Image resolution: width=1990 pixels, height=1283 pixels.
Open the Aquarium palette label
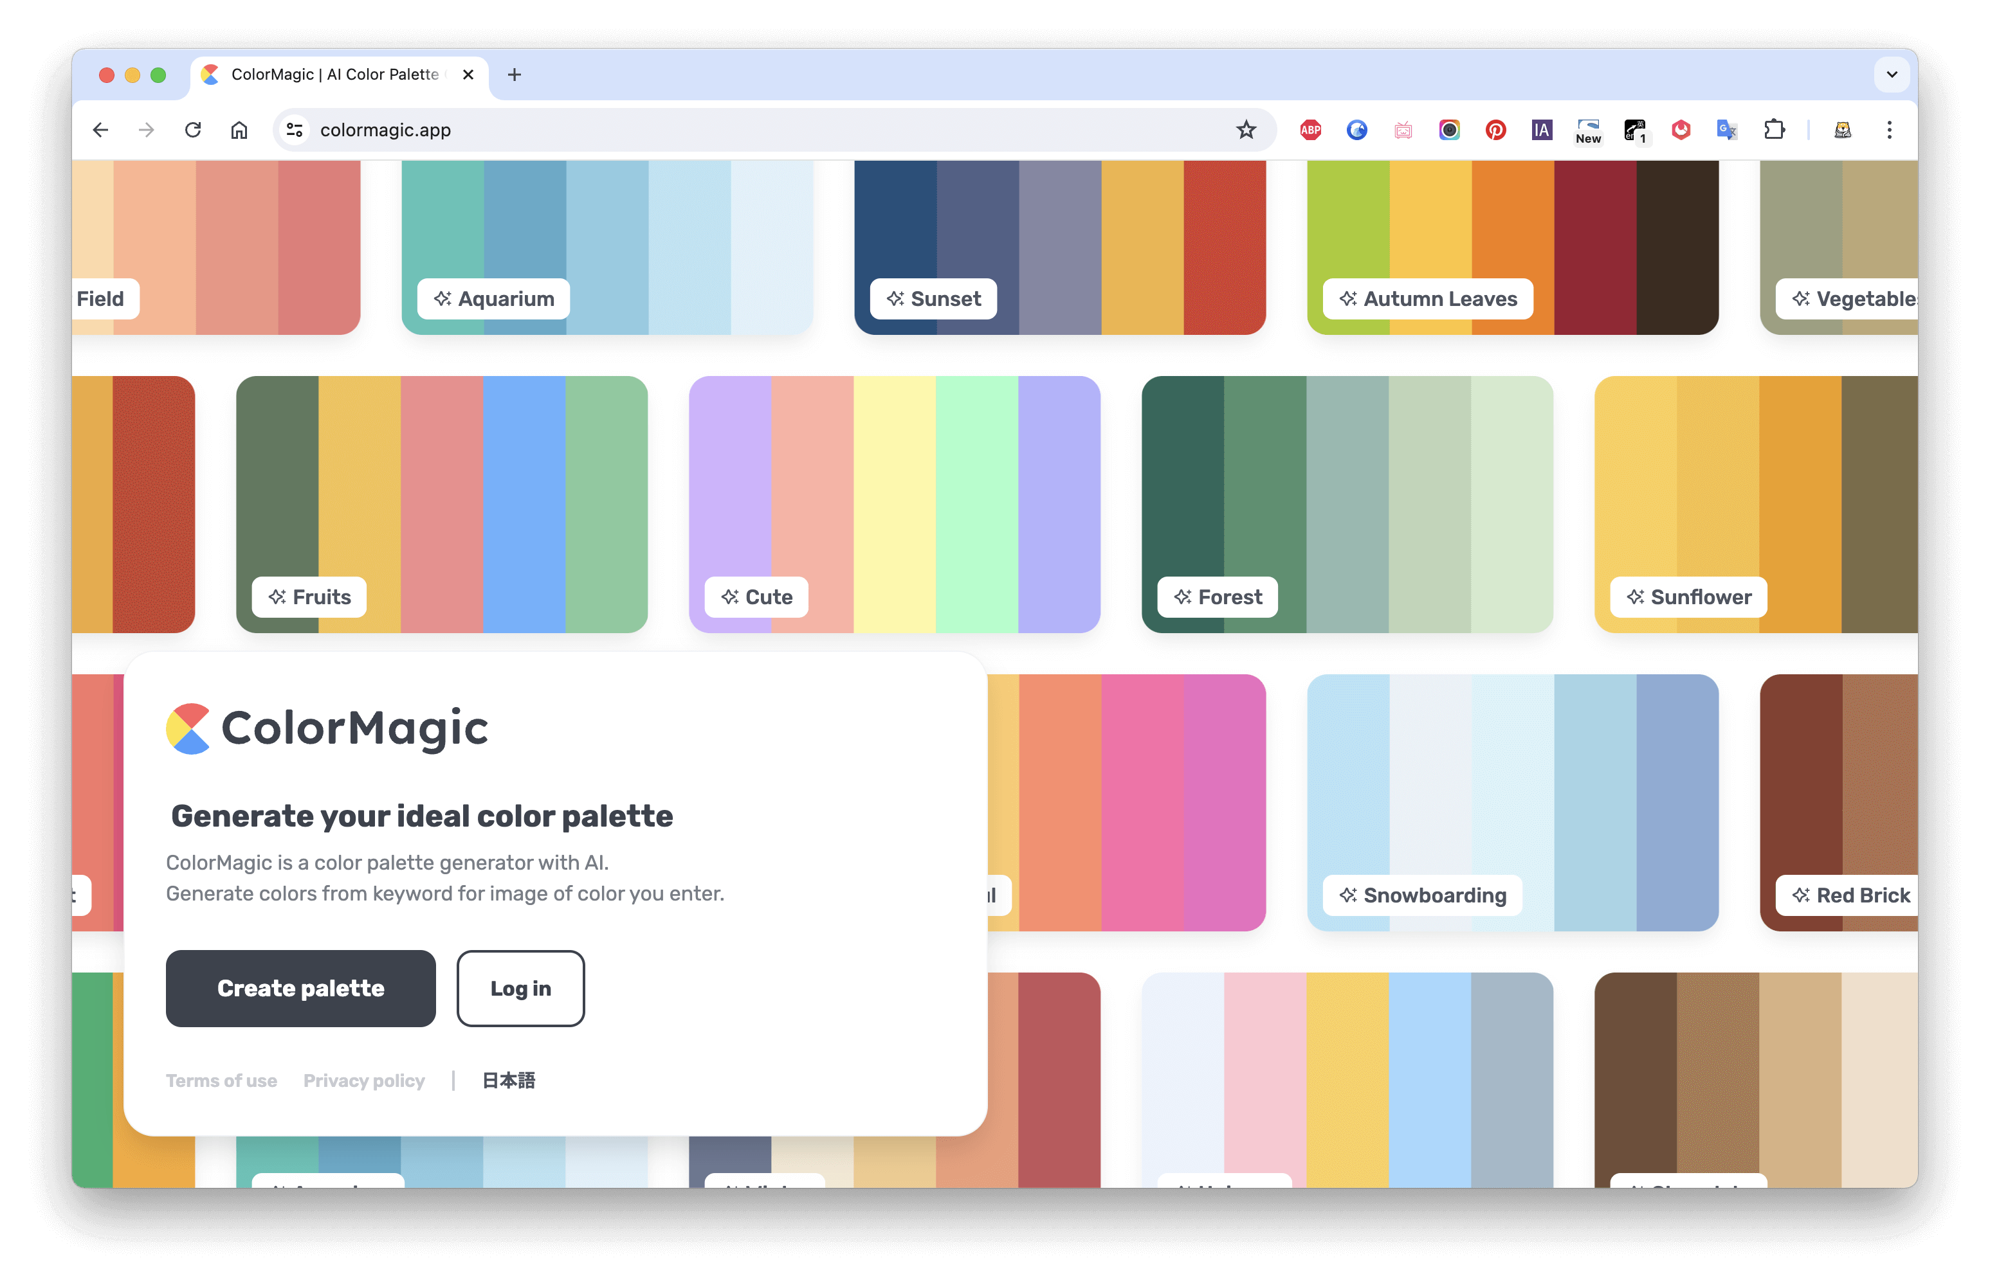(x=493, y=298)
